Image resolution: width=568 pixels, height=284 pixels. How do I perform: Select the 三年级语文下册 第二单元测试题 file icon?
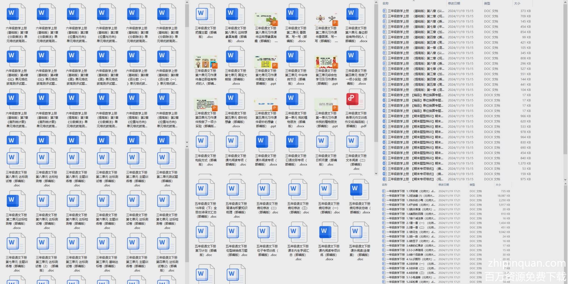coord(167,158)
